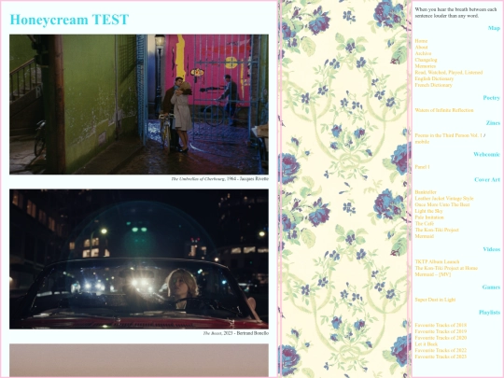Click the Games section heading
Screen dimensions: 504x378
coord(491,287)
